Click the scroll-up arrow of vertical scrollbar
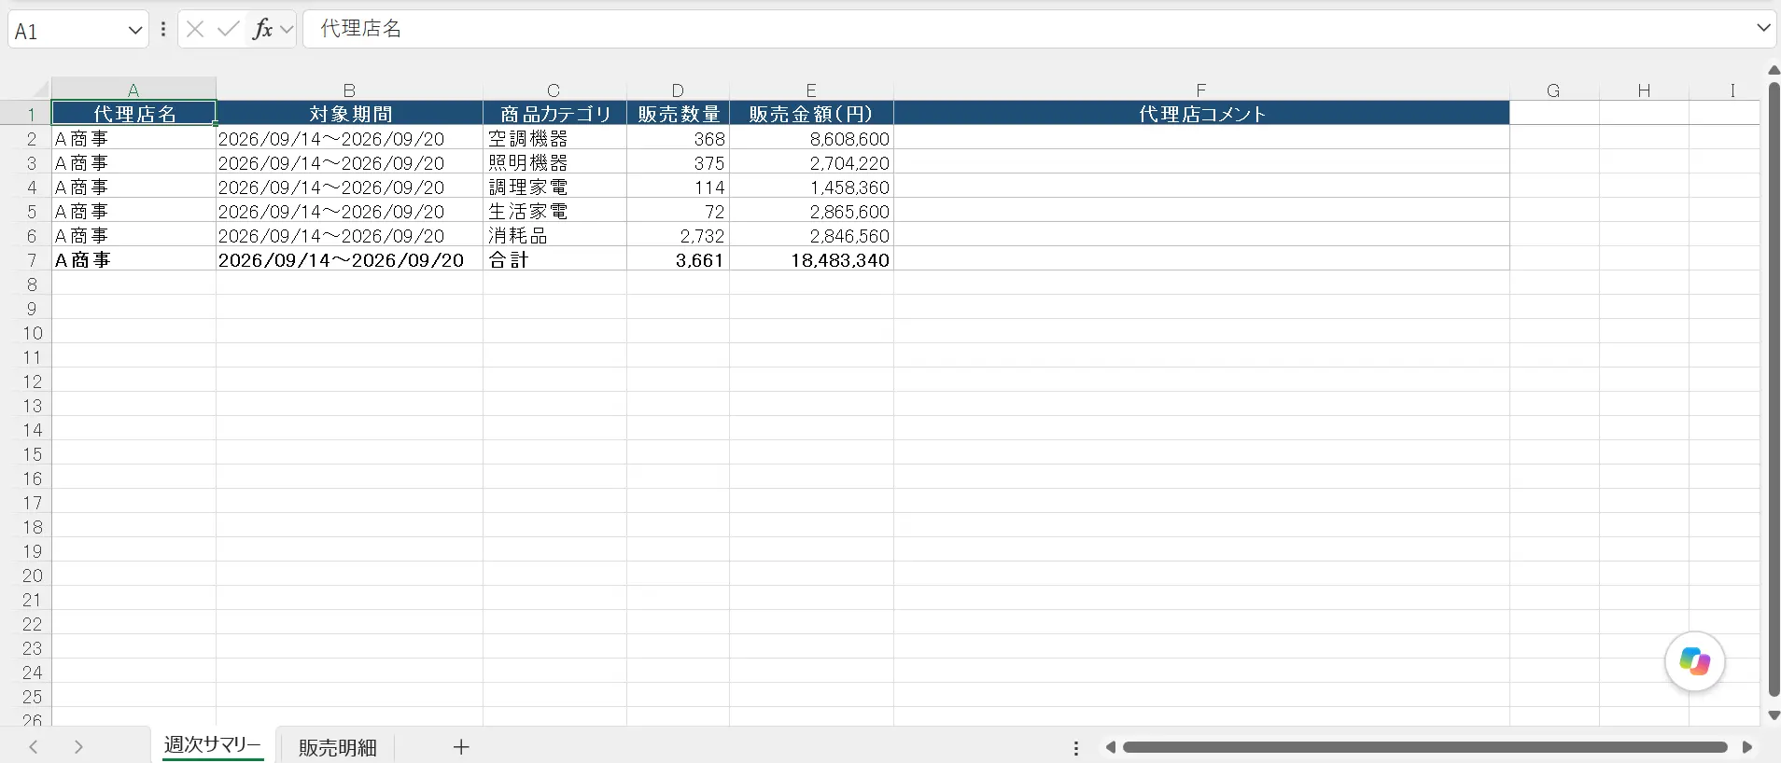The width and height of the screenshot is (1781, 763). [x=1774, y=70]
